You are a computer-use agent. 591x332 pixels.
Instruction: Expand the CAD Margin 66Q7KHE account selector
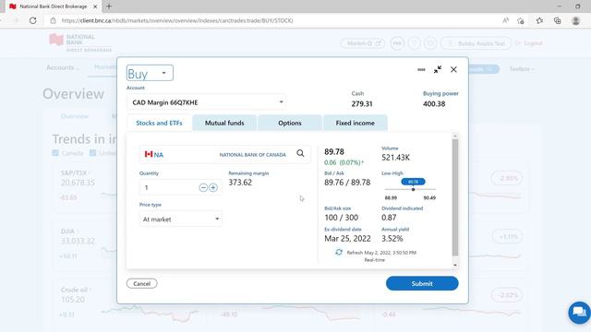point(206,102)
